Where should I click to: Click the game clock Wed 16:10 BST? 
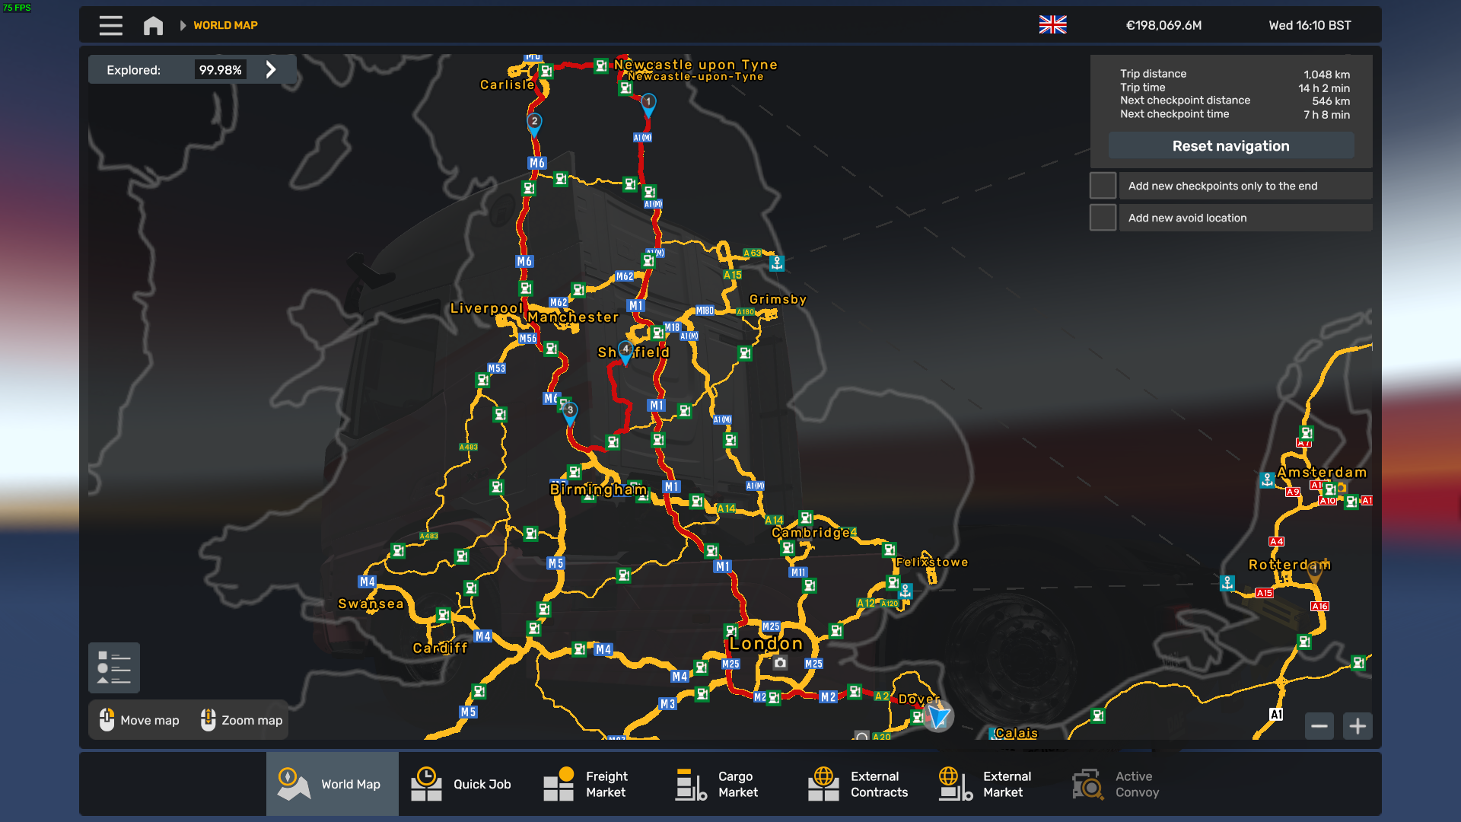pyautogui.click(x=1310, y=25)
